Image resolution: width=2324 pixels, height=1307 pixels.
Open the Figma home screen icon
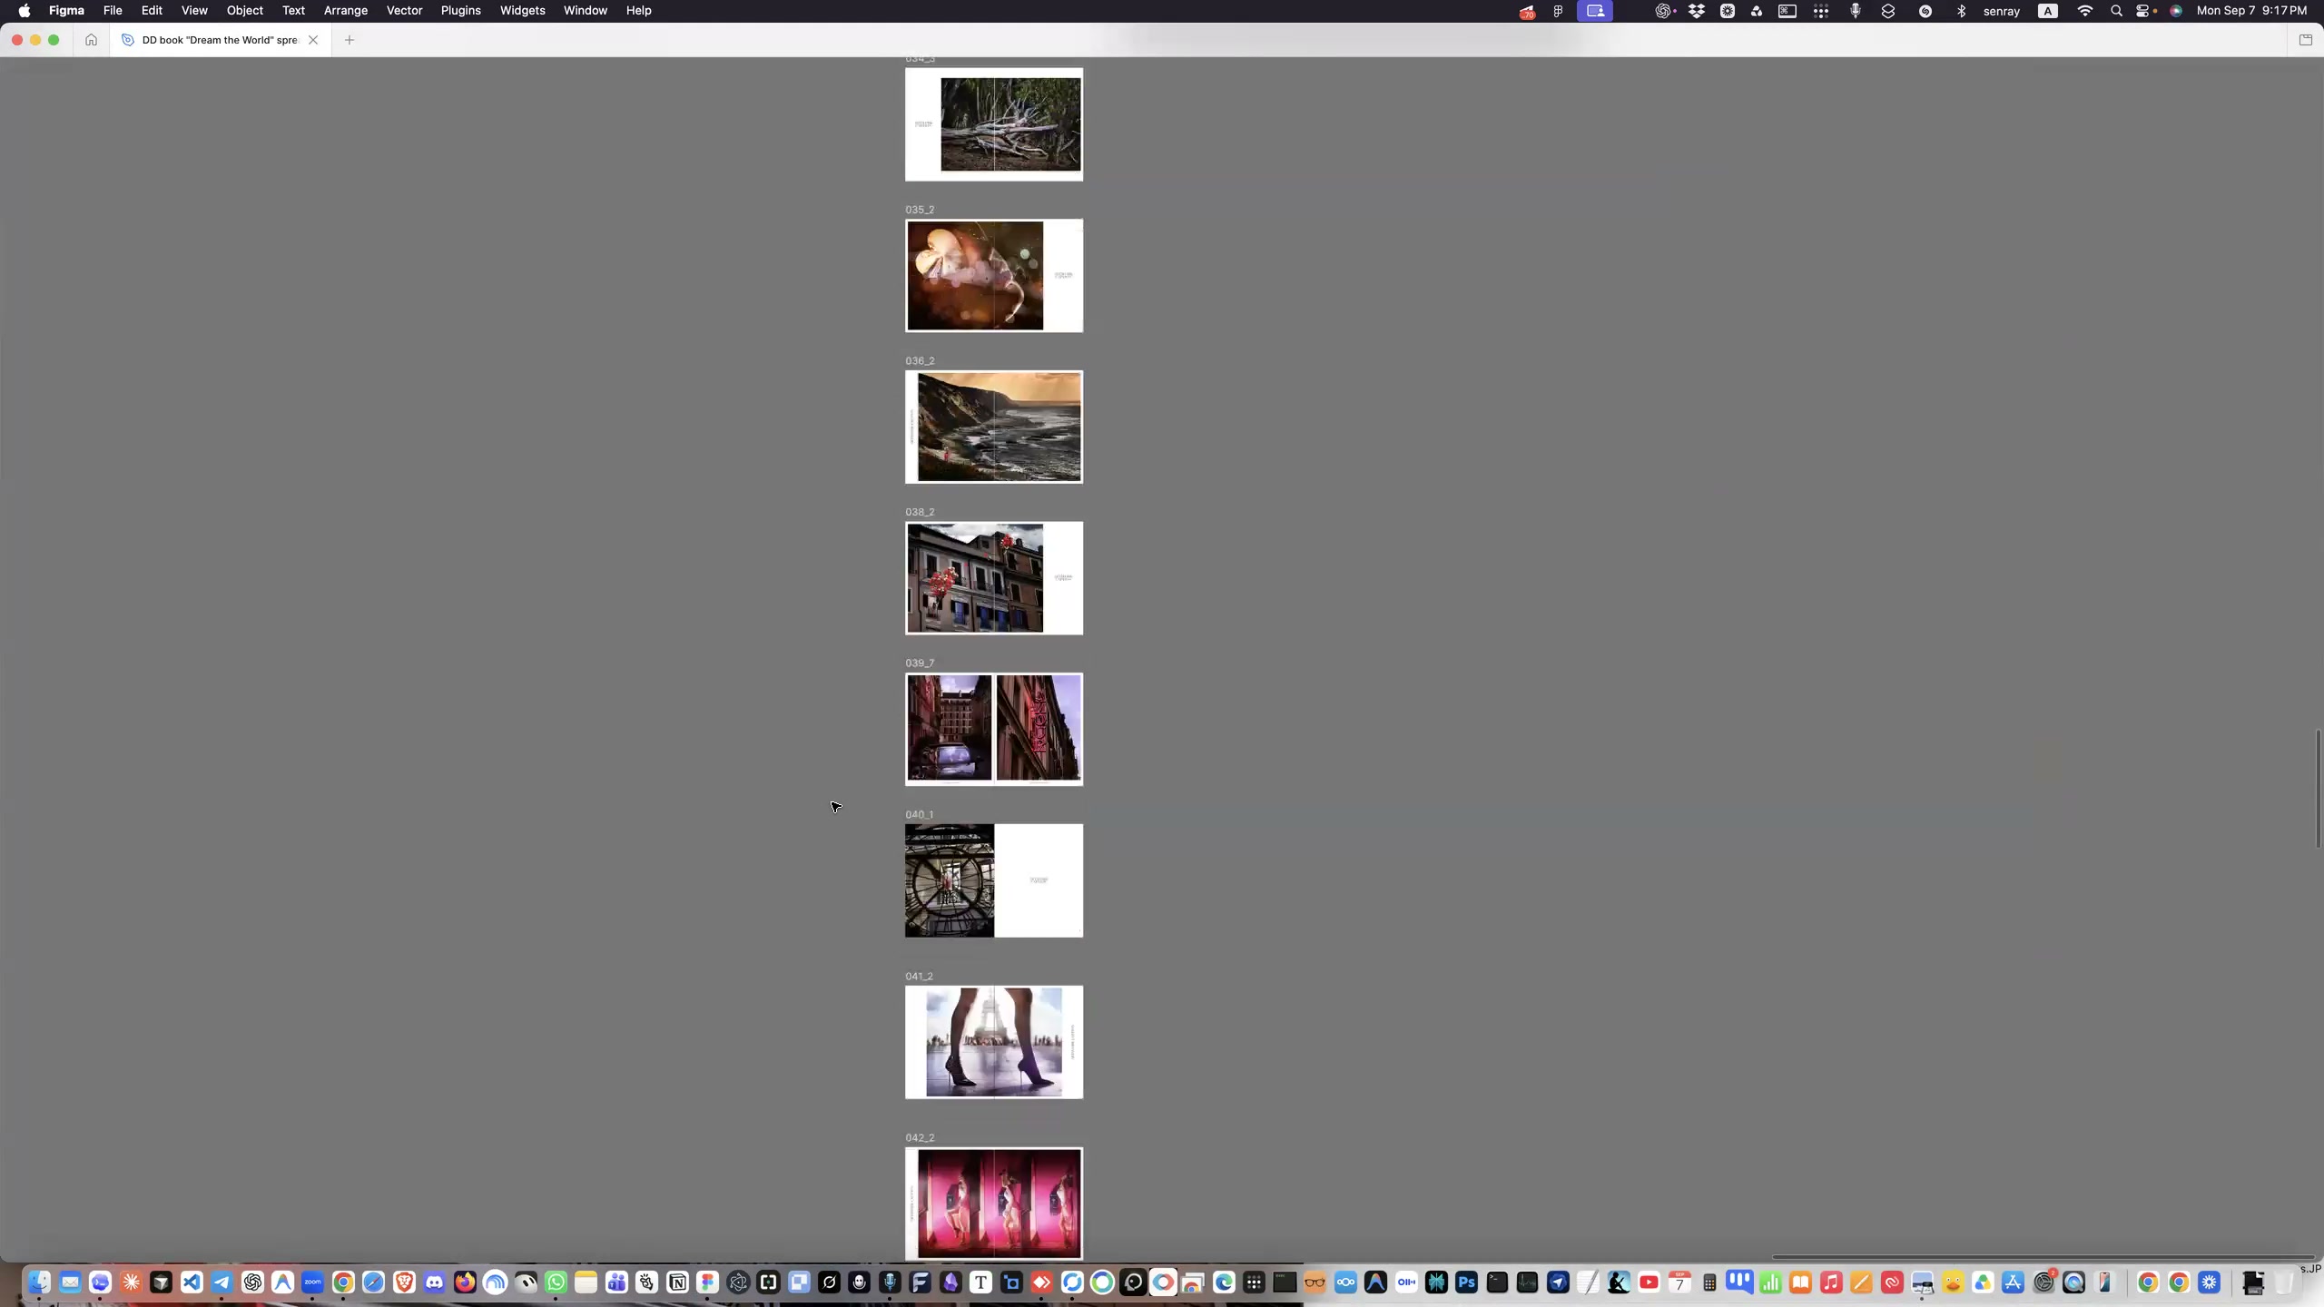point(91,40)
